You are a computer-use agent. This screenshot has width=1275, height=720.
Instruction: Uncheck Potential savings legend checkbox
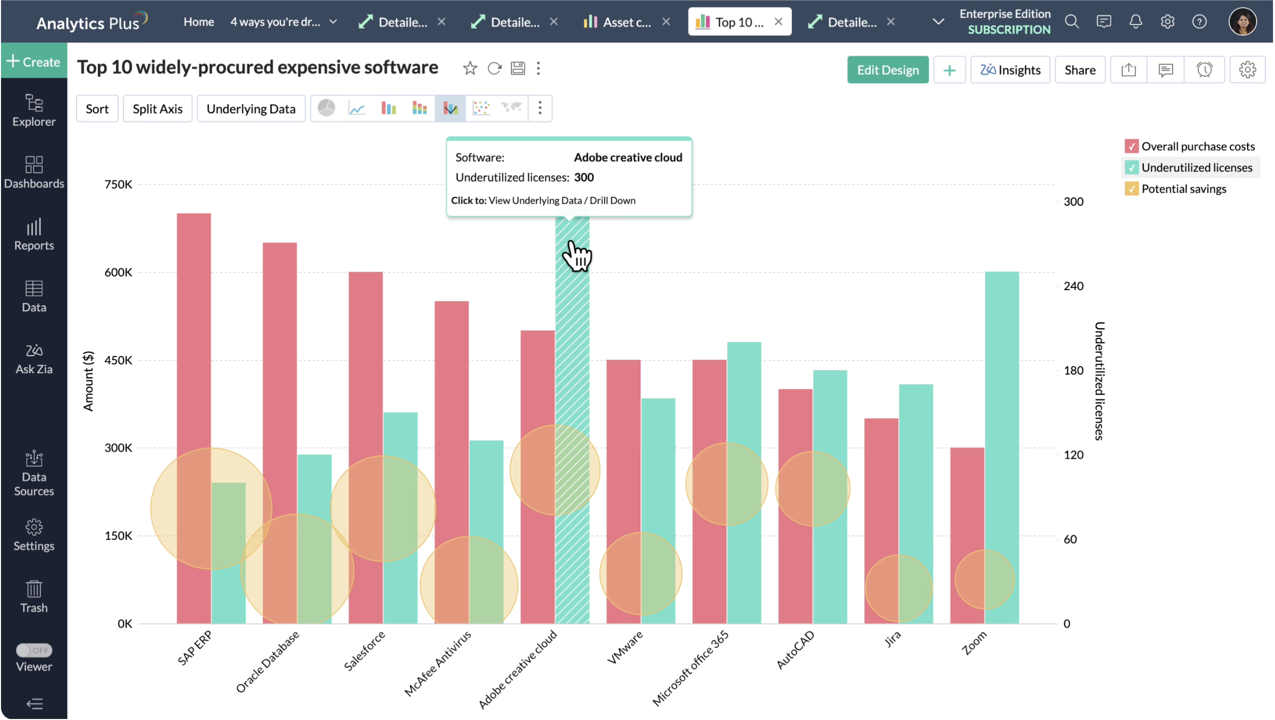[x=1131, y=189]
